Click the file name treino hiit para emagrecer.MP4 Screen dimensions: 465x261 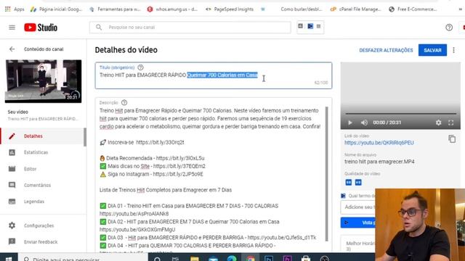click(379, 162)
